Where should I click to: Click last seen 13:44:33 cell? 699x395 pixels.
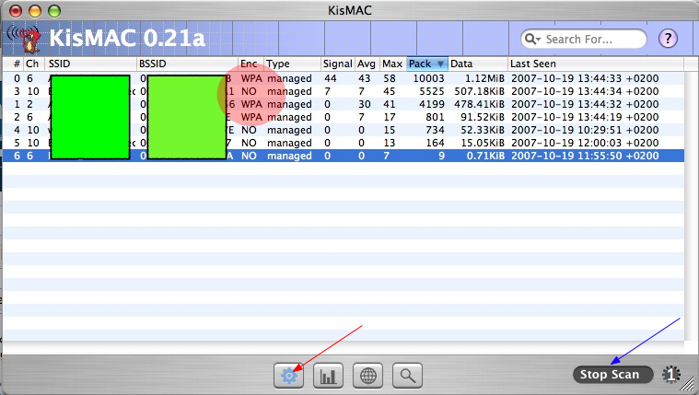585,78
